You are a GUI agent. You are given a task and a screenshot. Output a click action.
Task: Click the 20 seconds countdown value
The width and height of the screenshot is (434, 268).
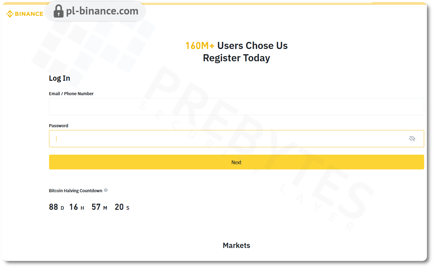[119, 207]
